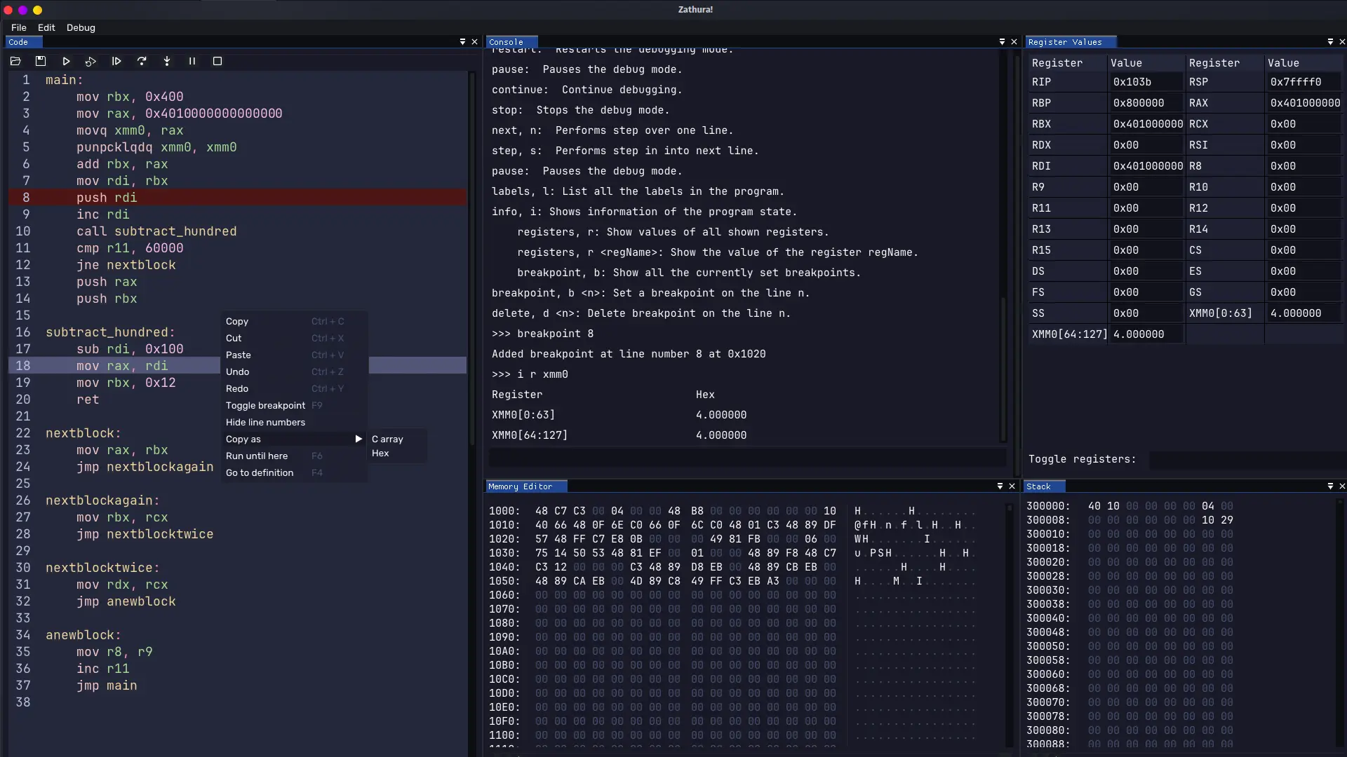Click the continue debugging icon
Screen dimensions: 1347x757
pos(116,62)
